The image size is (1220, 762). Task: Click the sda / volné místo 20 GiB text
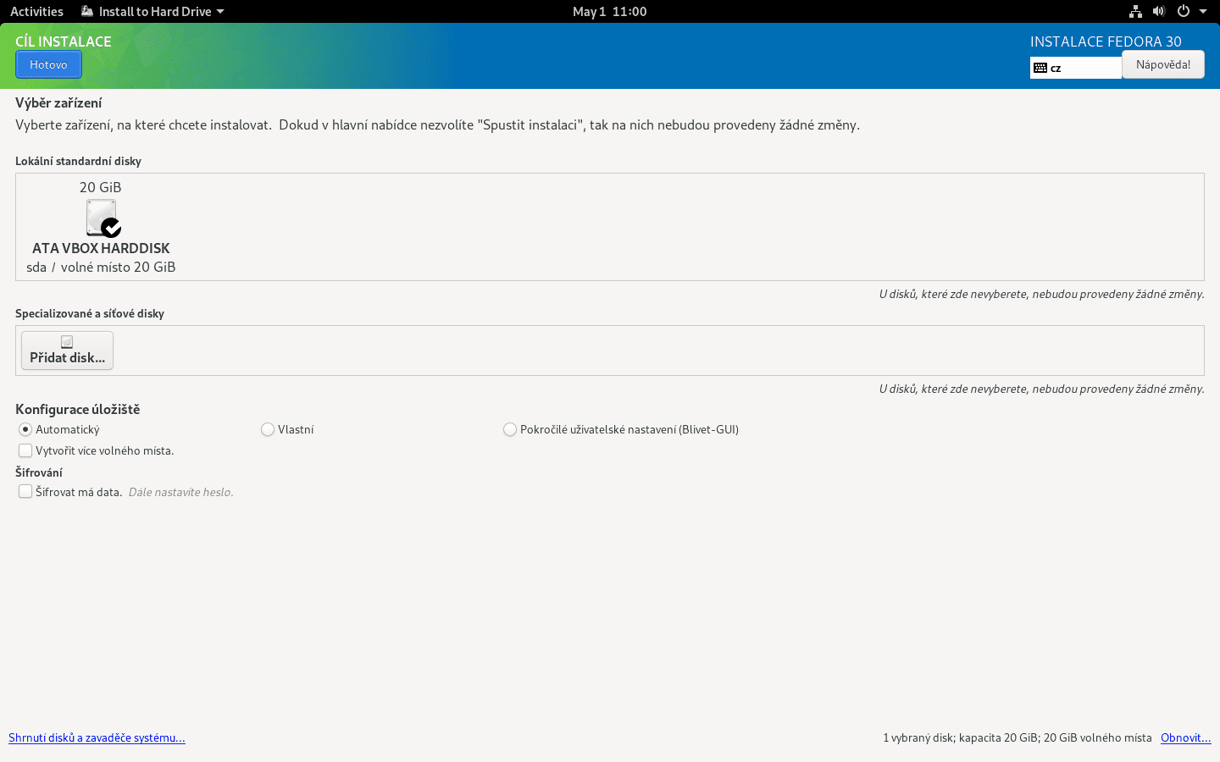(x=101, y=267)
